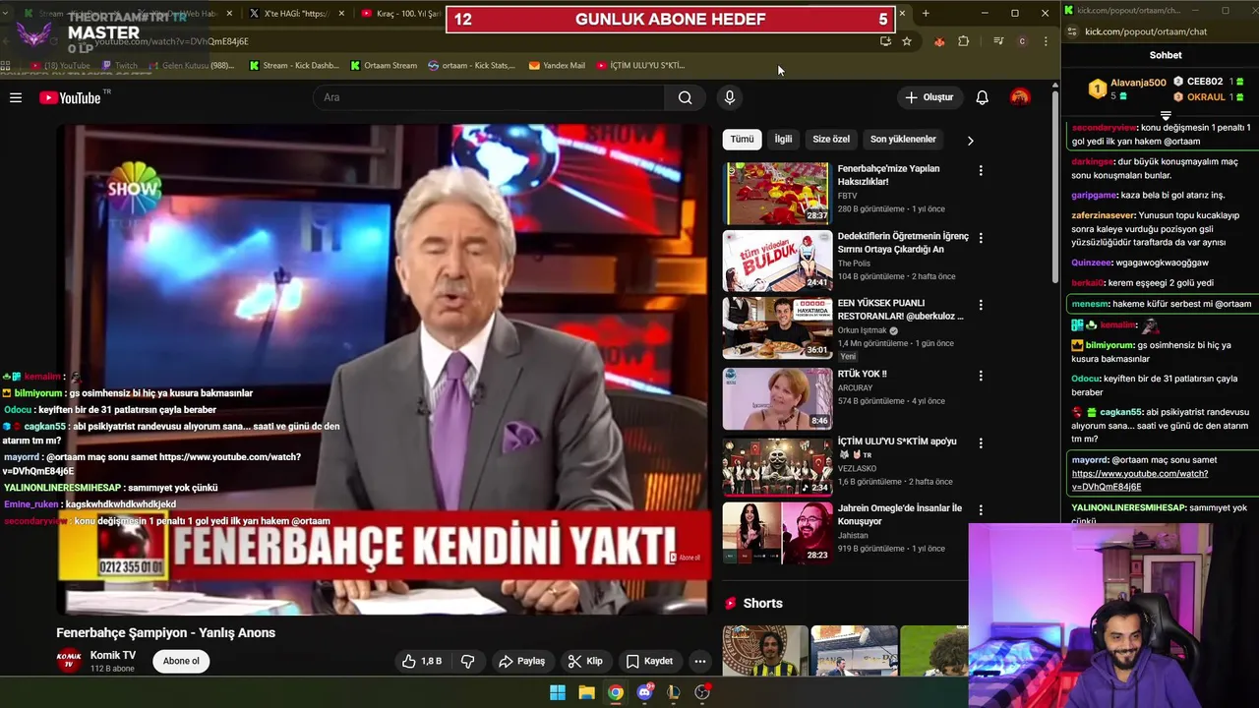This screenshot has height=708, width=1259.
Task: Open Chrome extensions puzzle icon
Action: [x=963, y=41]
